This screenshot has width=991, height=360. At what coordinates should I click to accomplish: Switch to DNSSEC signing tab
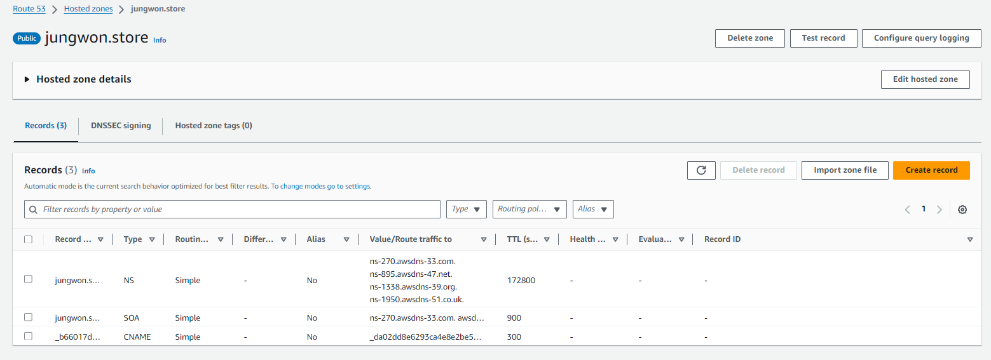click(121, 126)
